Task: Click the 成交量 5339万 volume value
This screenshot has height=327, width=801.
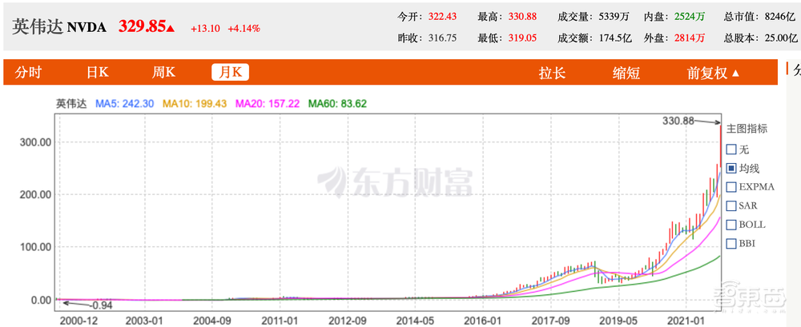Action: click(x=594, y=16)
